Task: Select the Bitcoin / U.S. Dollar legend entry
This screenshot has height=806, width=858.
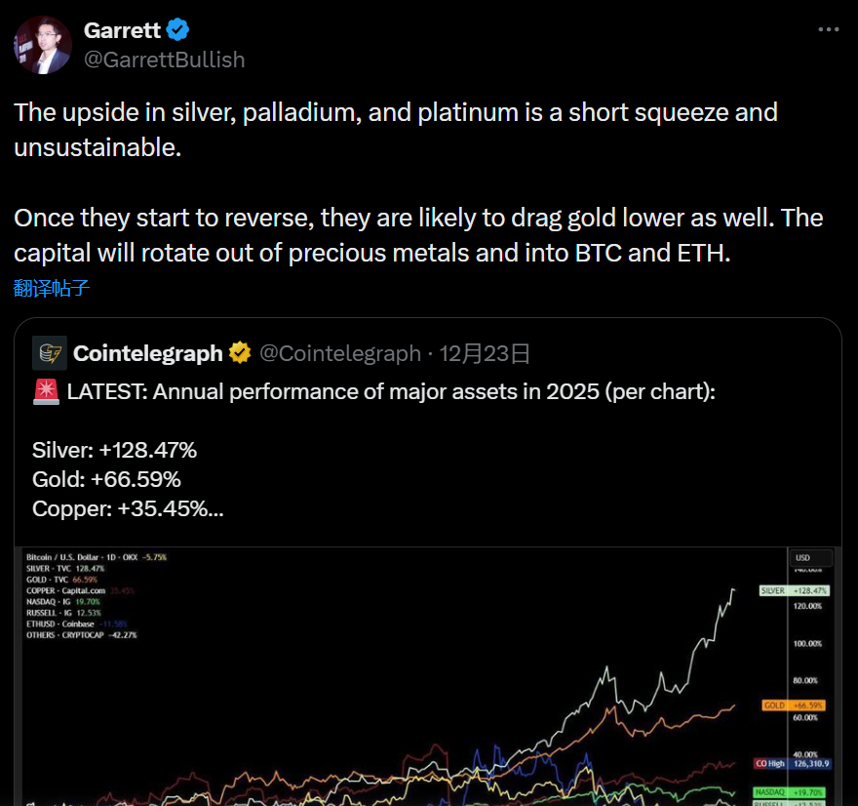Action: (x=97, y=557)
